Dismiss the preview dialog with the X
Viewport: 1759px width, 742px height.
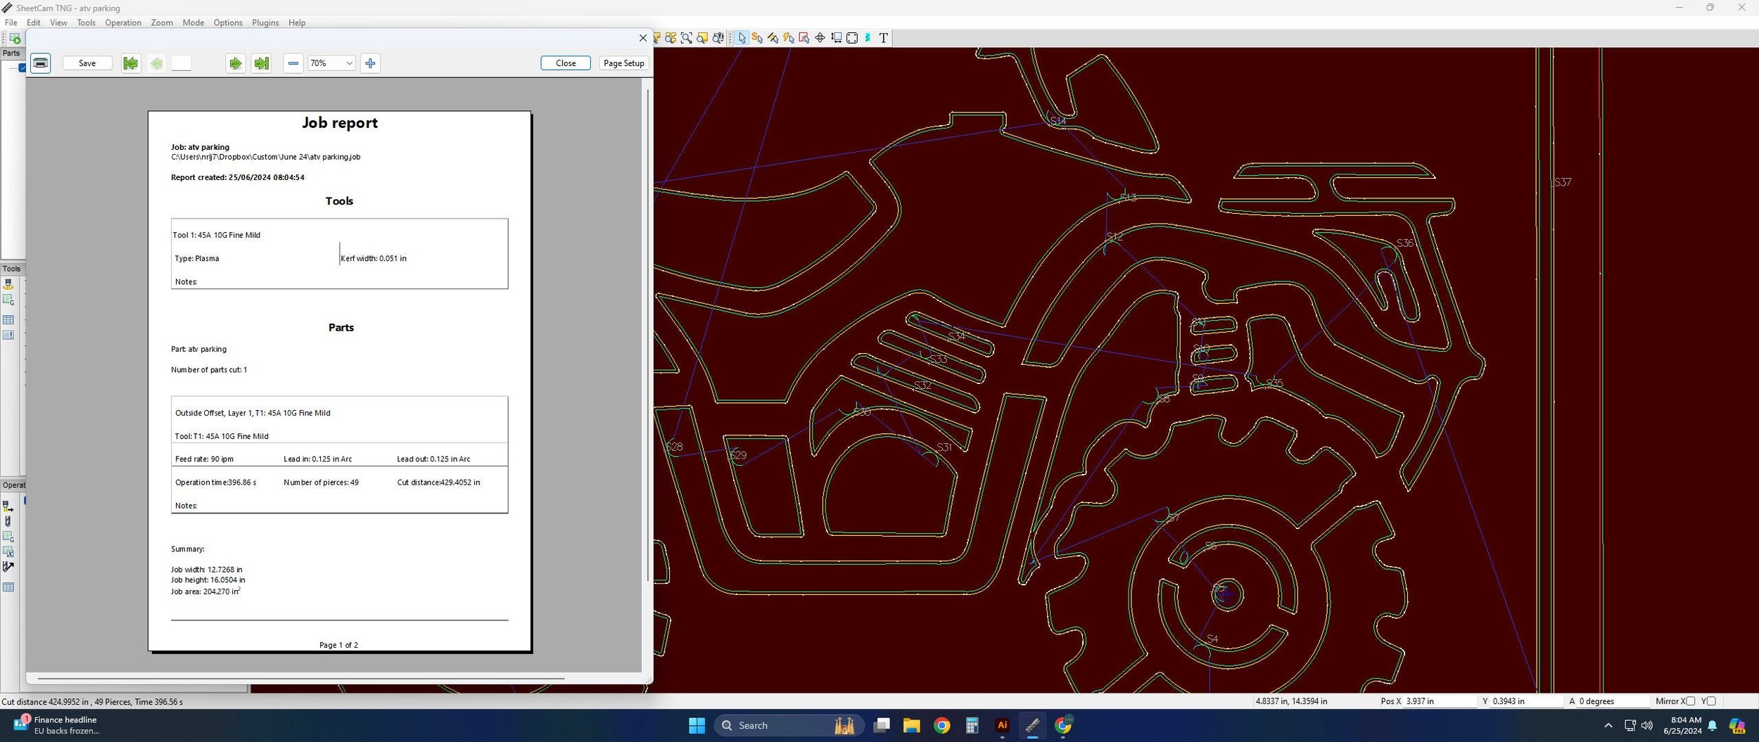tap(642, 38)
